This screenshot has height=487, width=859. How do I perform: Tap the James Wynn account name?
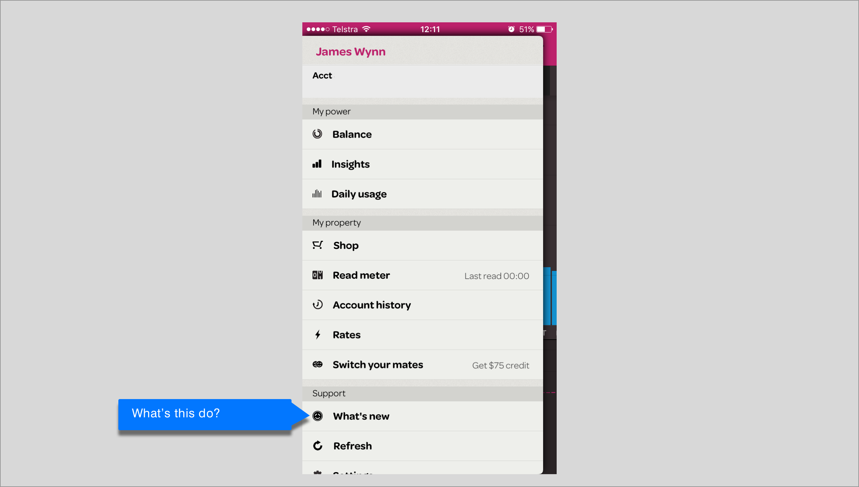click(x=350, y=52)
